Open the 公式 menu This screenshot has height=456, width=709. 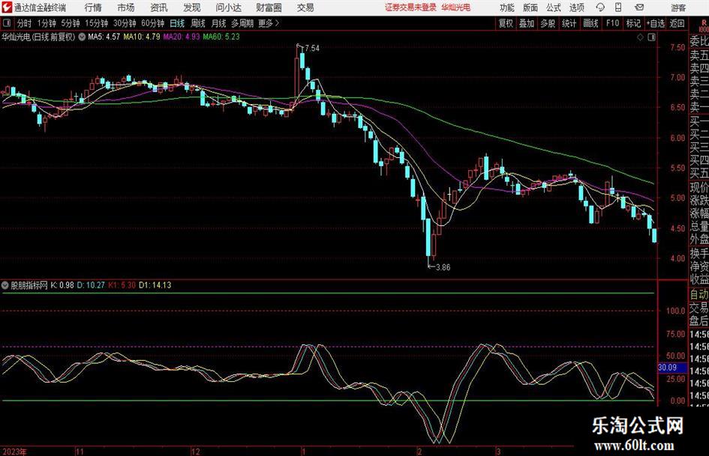[553, 7]
